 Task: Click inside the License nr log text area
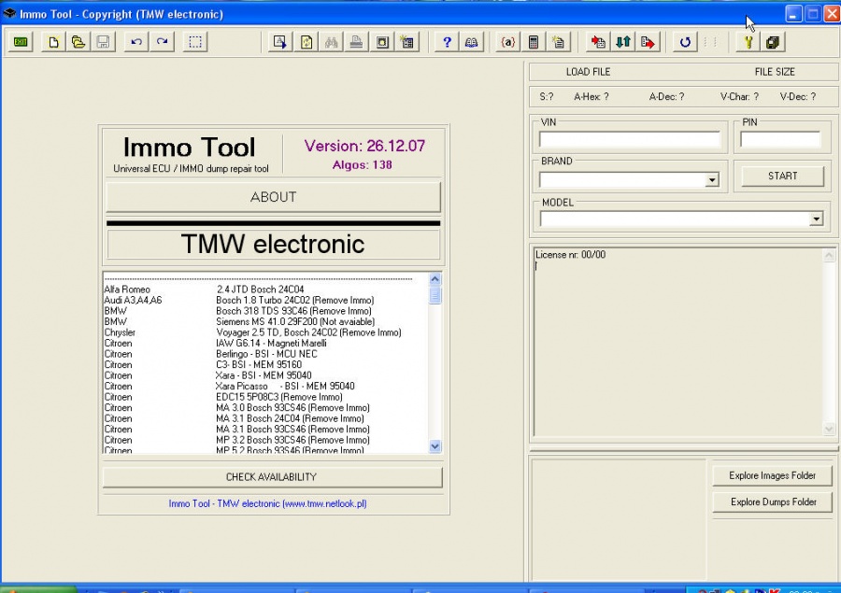pos(678,343)
